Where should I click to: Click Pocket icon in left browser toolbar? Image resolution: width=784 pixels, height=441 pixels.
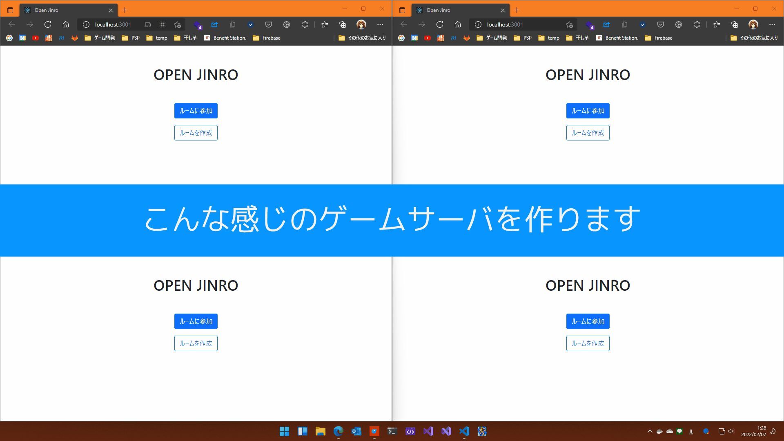click(x=269, y=24)
